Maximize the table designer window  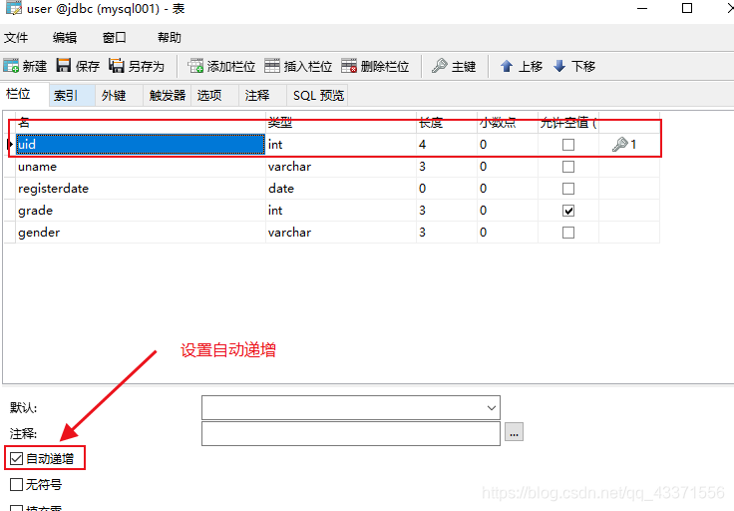[x=687, y=8]
